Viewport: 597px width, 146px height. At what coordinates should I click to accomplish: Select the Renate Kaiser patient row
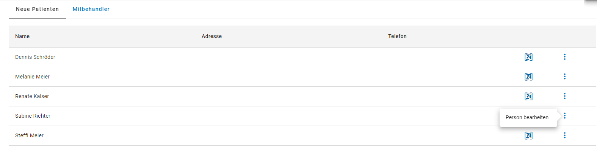click(302, 97)
